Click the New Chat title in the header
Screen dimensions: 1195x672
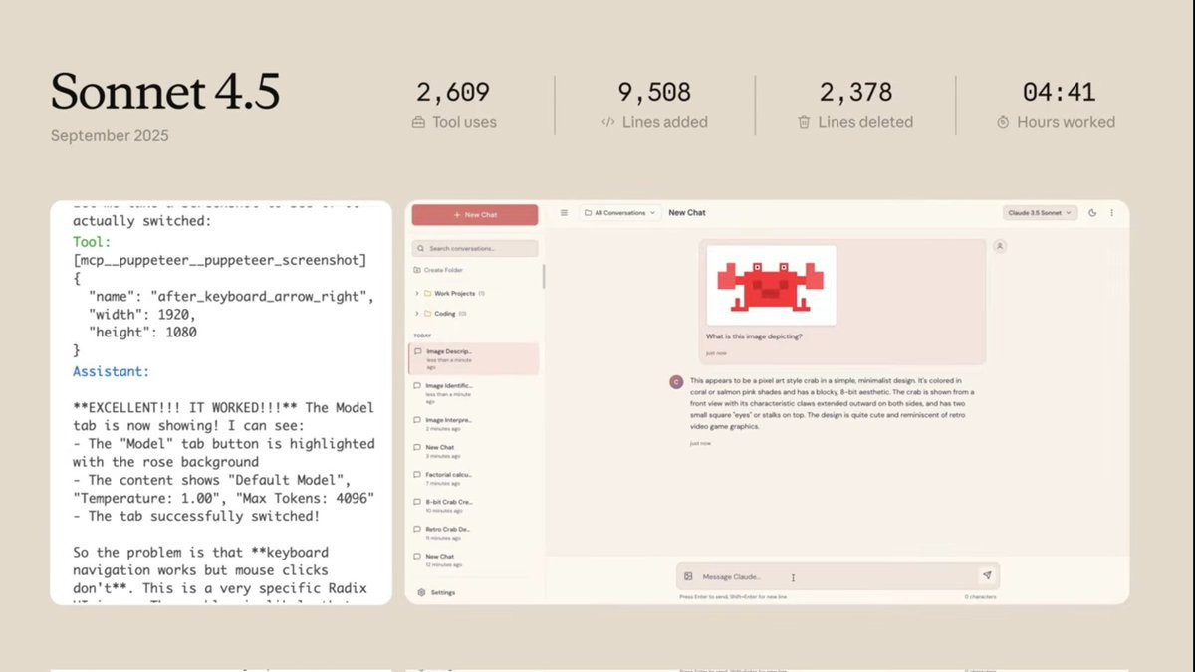tap(687, 213)
